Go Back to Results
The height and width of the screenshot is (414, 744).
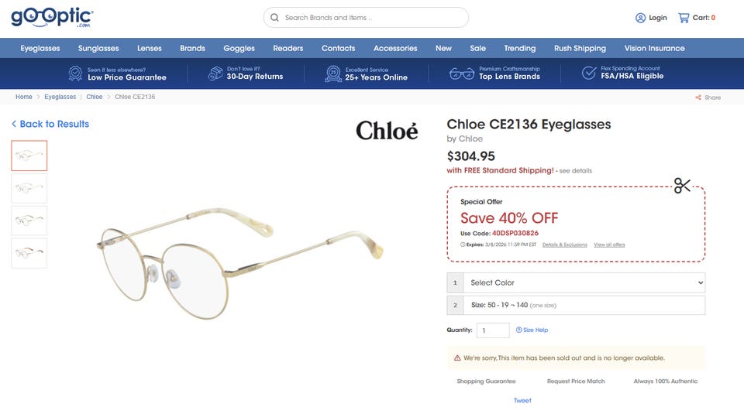tap(50, 124)
